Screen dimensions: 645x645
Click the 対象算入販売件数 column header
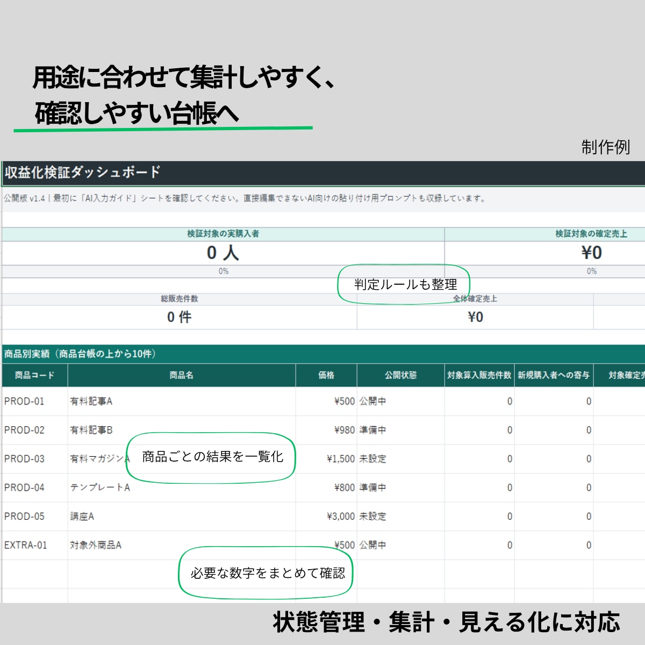pyautogui.click(x=479, y=375)
